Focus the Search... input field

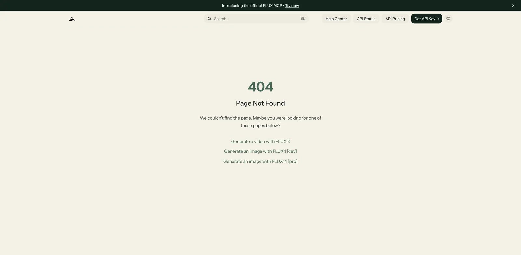coord(256,19)
